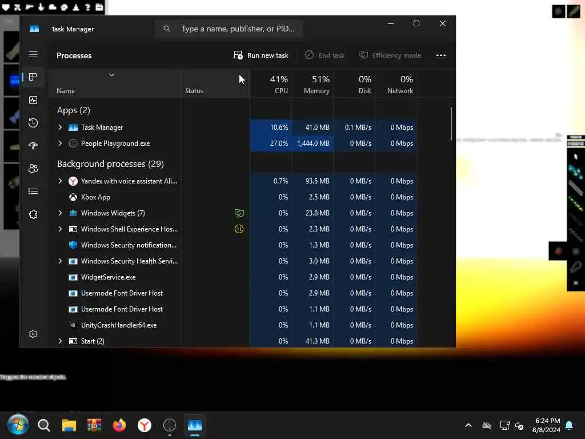This screenshot has height=439, width=585.
Task: Select the Xbox App process row
Action: (233, 197)
